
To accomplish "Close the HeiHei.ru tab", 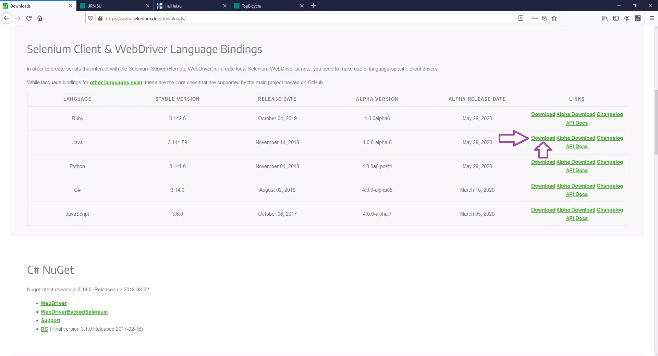I will point(225,6).
